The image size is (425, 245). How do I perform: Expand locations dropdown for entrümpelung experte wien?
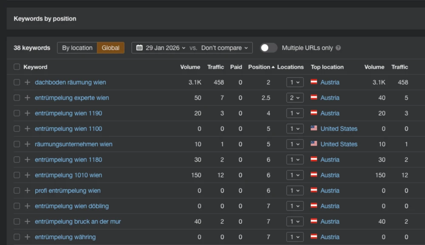295,98
